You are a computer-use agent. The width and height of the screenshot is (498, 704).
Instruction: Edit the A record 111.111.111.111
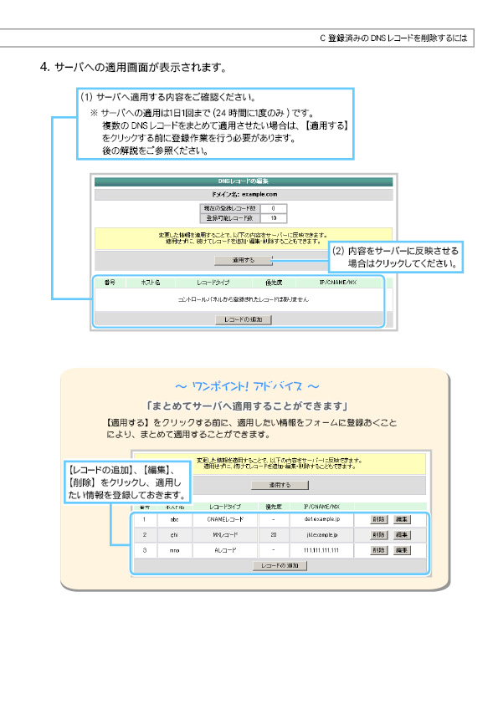[402, 550]
